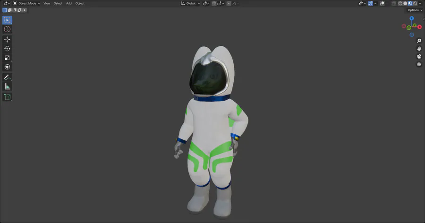Image resolution: width=425 pixels, height=223 pixels.
Task: Click the Y axis on navigation gizmo
Action: (415, 25)
